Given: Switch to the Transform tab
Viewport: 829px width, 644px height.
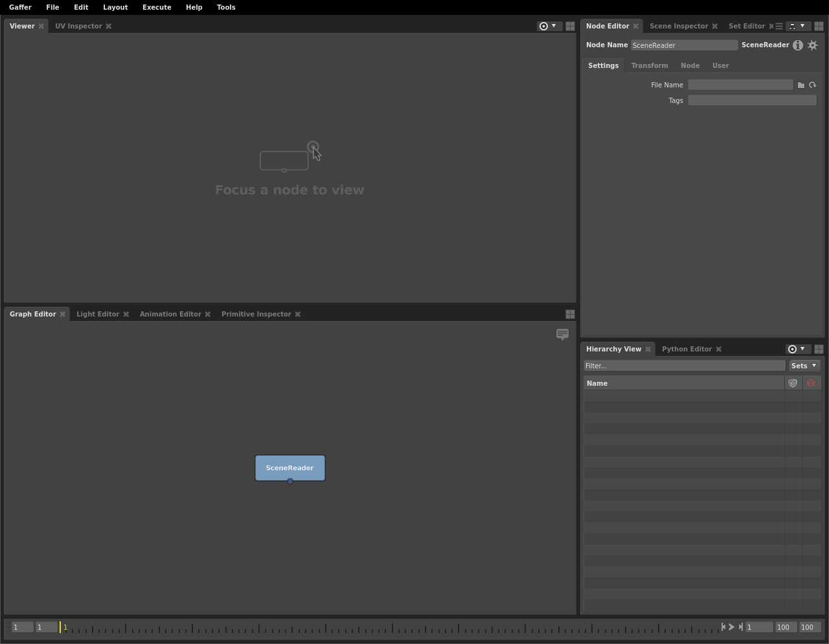Looking at the screenshot, I should (649, 65).
